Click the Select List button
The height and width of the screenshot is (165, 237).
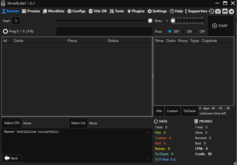[x=78, y=123]
